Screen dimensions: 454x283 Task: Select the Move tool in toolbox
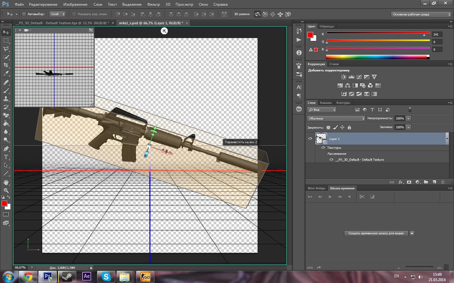coord(6,32)
